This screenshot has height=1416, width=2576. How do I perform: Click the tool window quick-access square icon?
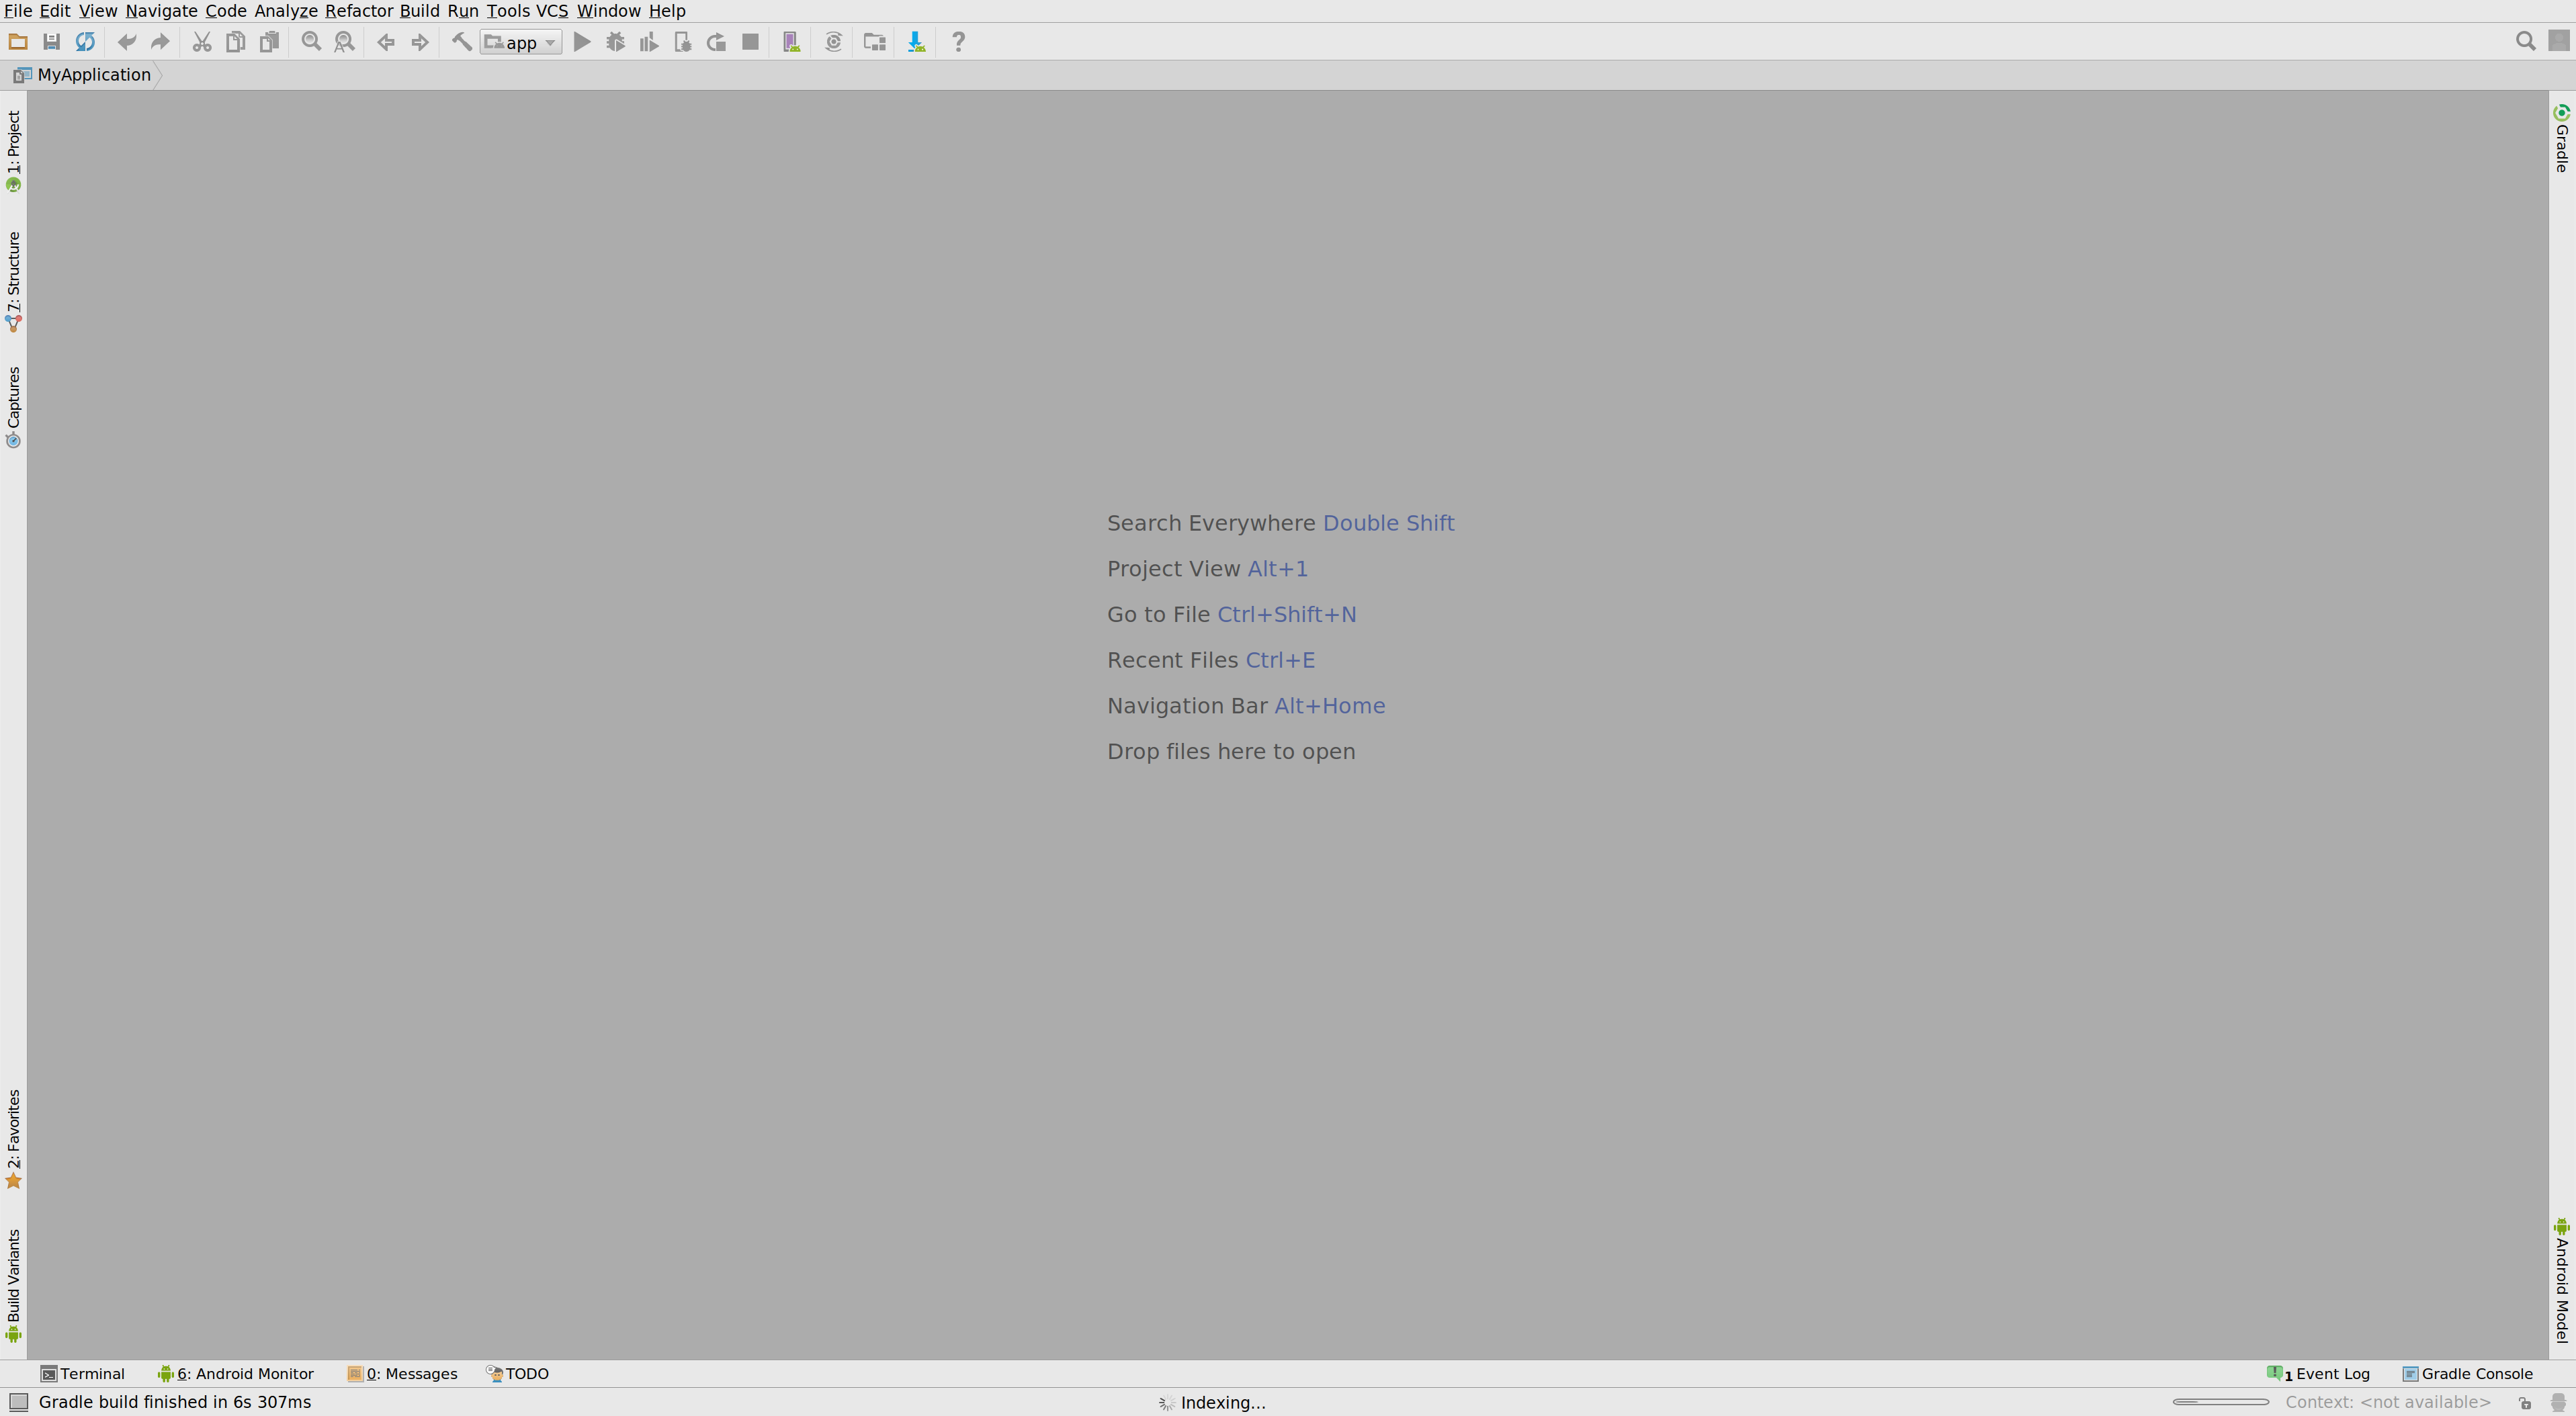pos(18,1402)
